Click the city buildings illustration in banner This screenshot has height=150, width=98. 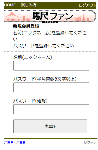pyautogui.click(x=78, y=19)
